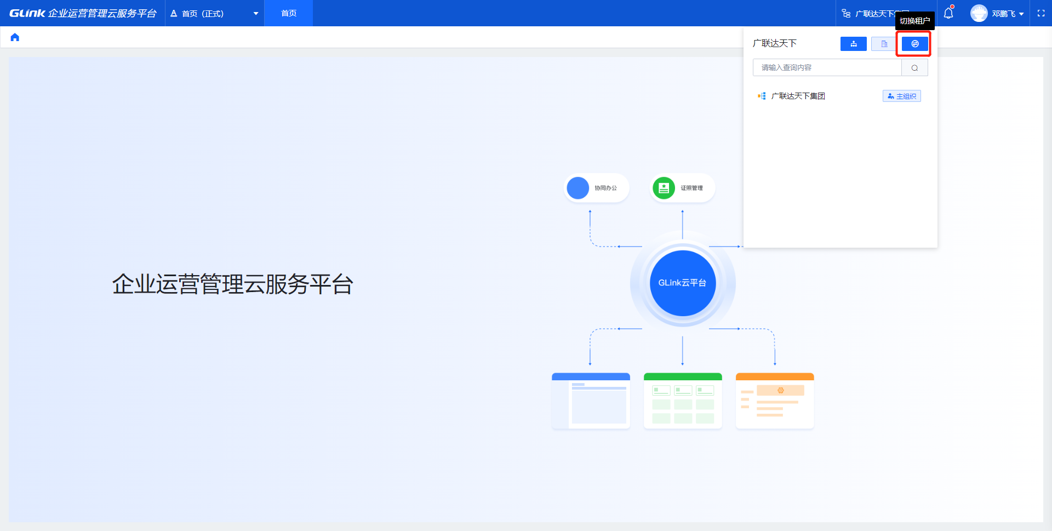Click the 广联达天下 panel title text
The image size is (1052, 531).
point(775,43)
